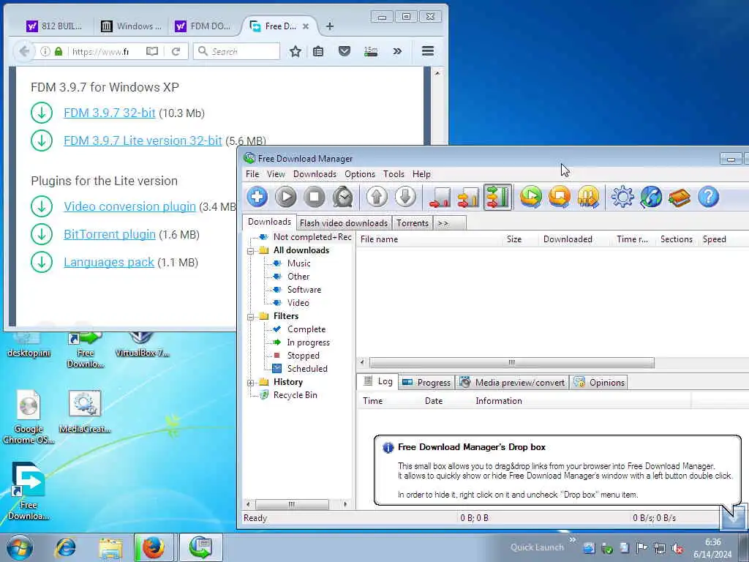
Task: Click the yellow schedule all downloads icon
Action: tap(588, 197)
